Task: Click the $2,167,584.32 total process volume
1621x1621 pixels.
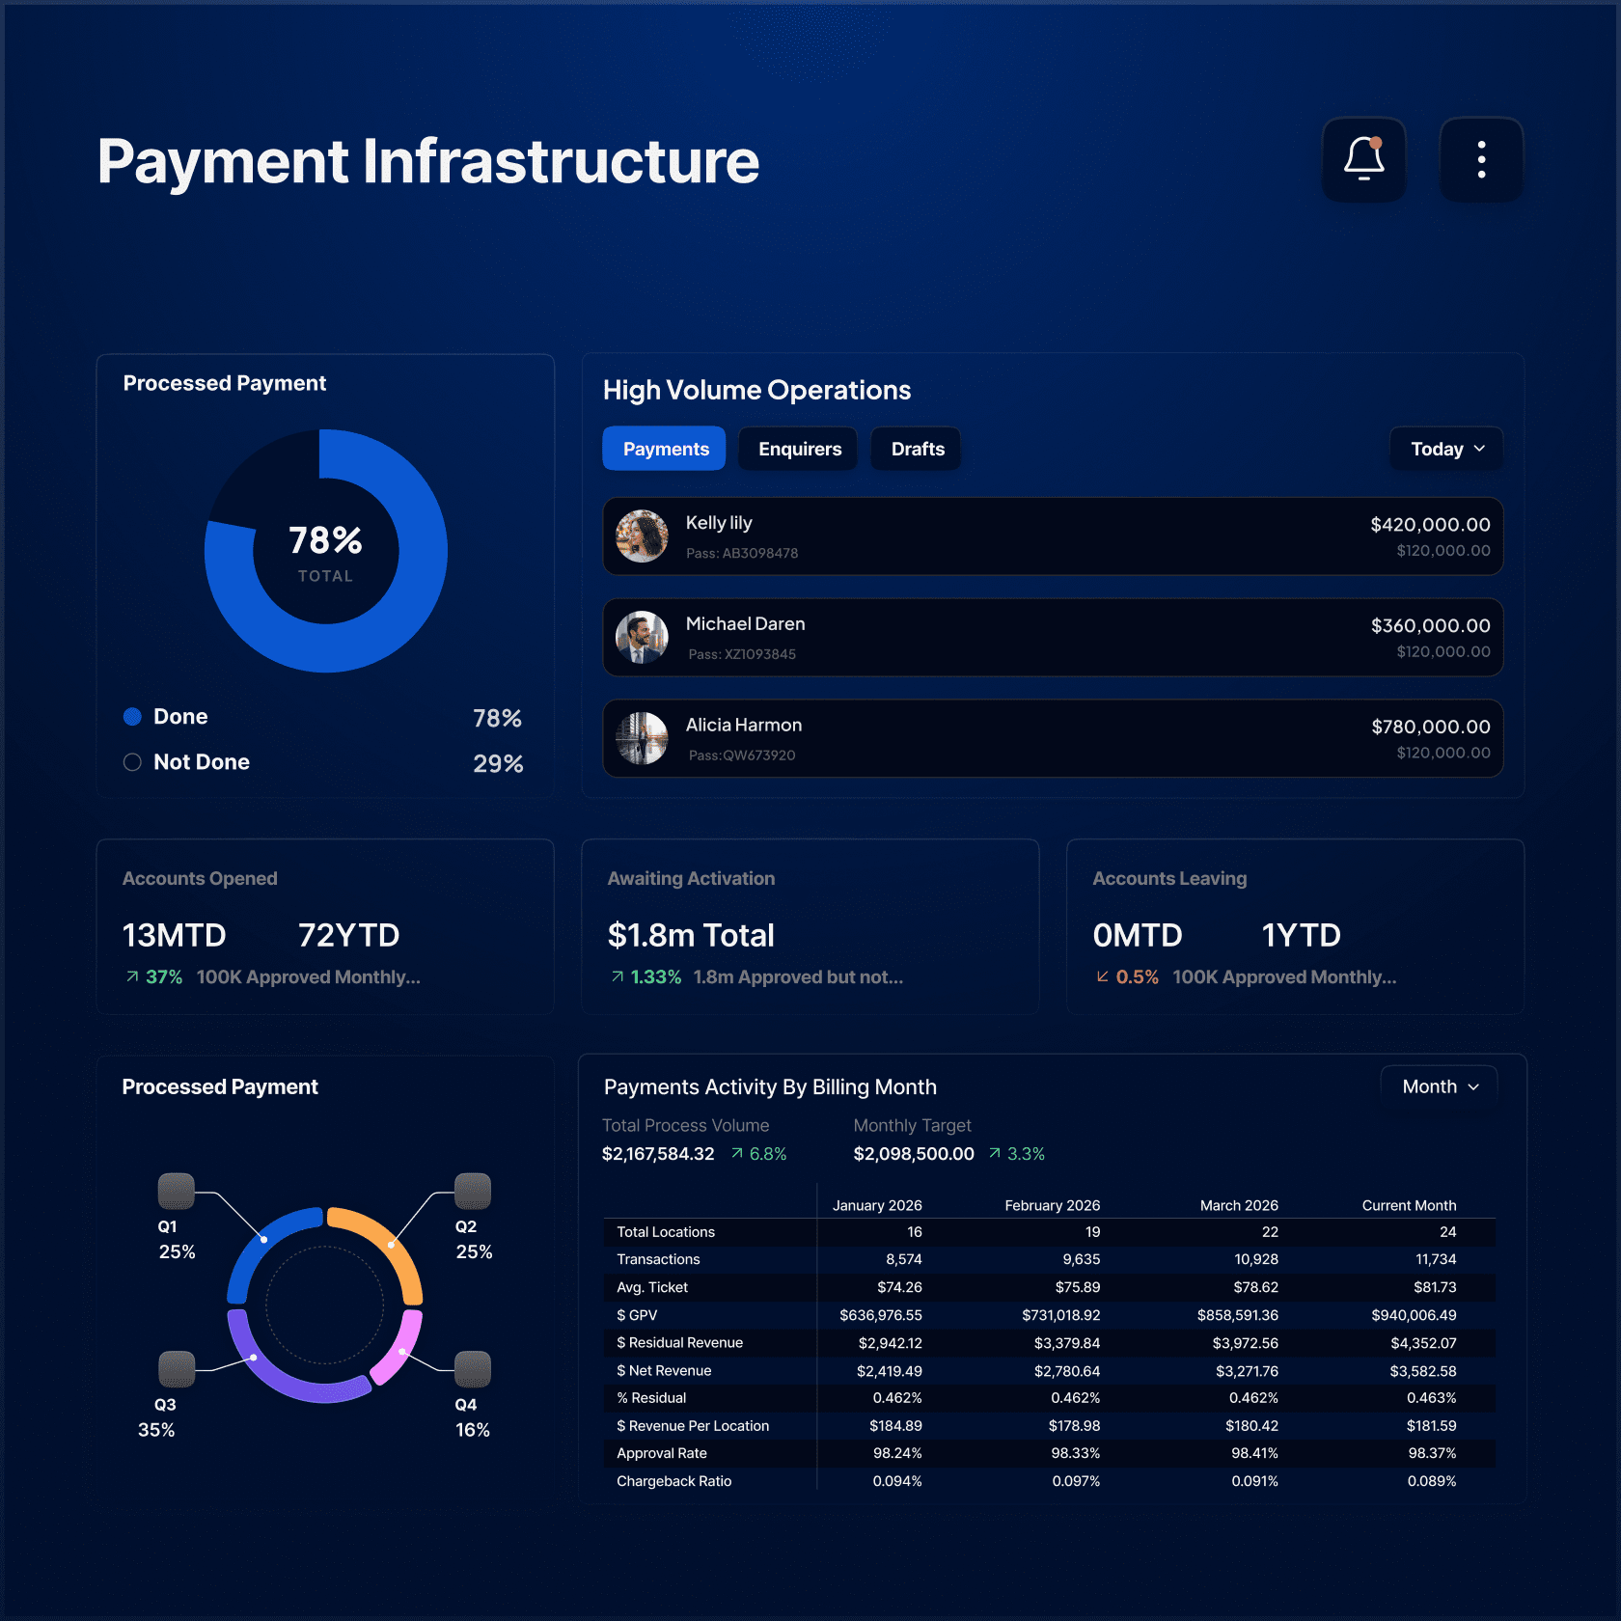Action: (x=658, y=1153)
